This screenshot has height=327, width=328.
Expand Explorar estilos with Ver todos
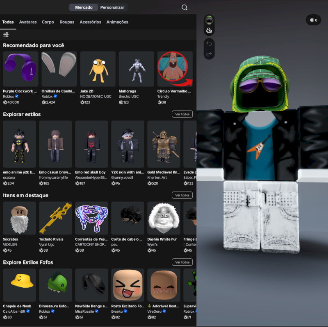[182, 114]
